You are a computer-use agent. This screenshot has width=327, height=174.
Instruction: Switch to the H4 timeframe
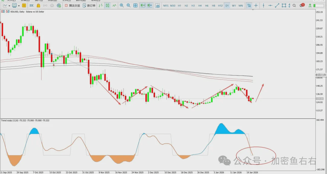pos(200,5)
